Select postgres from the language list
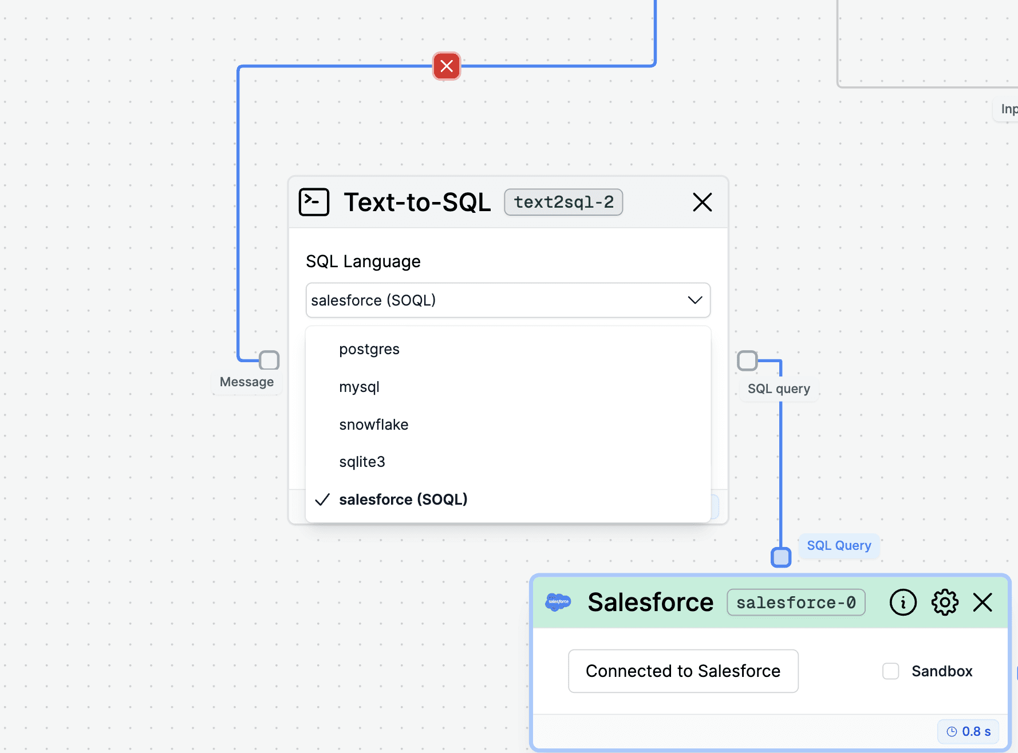This screenshot has height=753, width=1018. 369,349
